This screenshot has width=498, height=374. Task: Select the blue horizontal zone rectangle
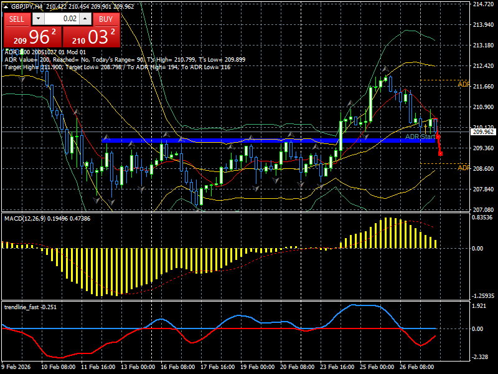pos(268,141)
